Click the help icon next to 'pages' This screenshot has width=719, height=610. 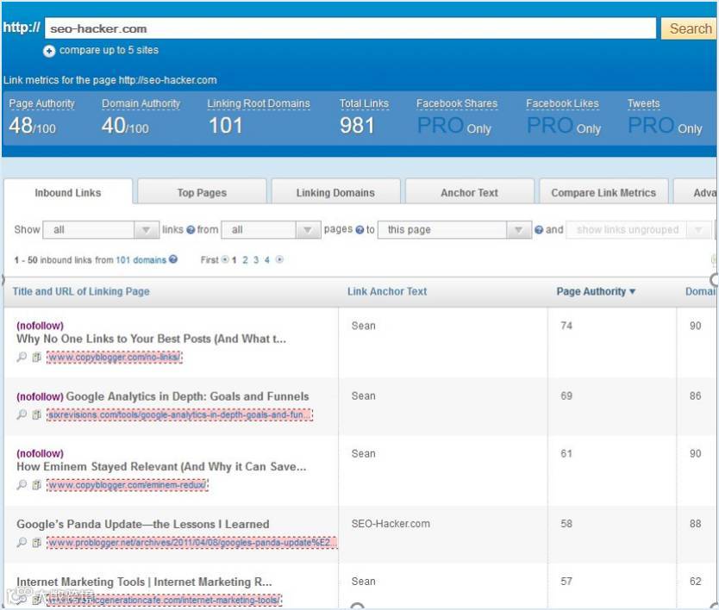(x=359, y=230)
